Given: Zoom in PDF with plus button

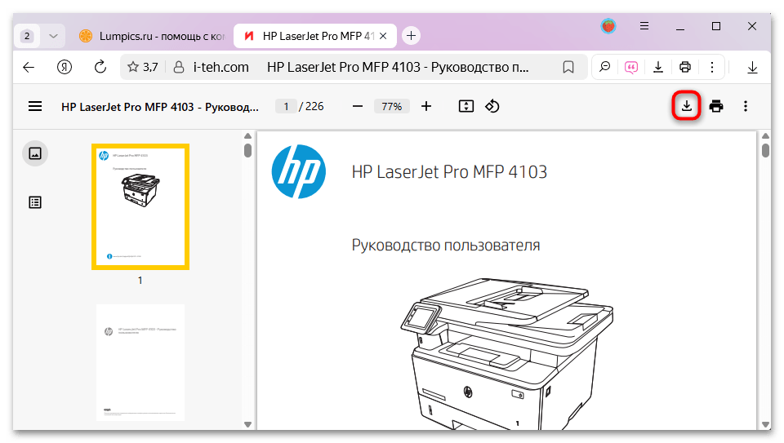Looking at the screenshot, I should pos(426,106).
